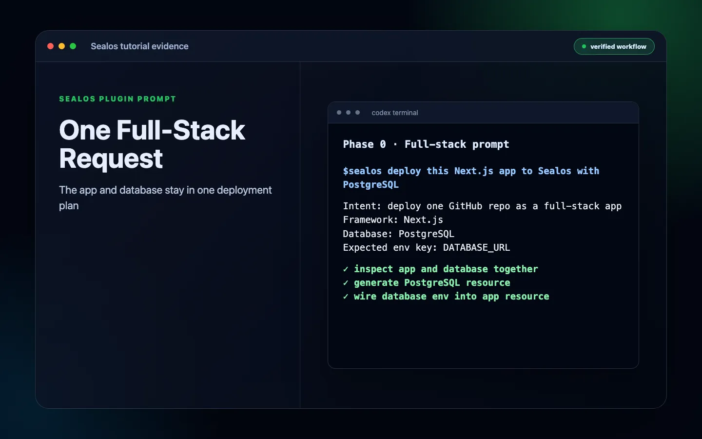Click the 'codex terminal' title label
702x439 pixels.
[395, 113]
